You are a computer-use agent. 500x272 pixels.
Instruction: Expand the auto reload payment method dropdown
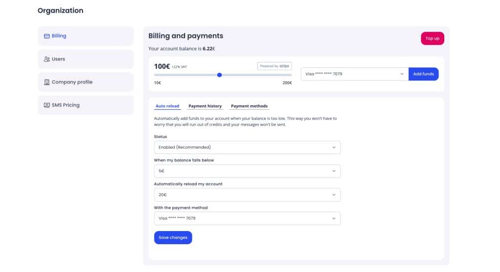pyautogui.click(x=247, y=218)
